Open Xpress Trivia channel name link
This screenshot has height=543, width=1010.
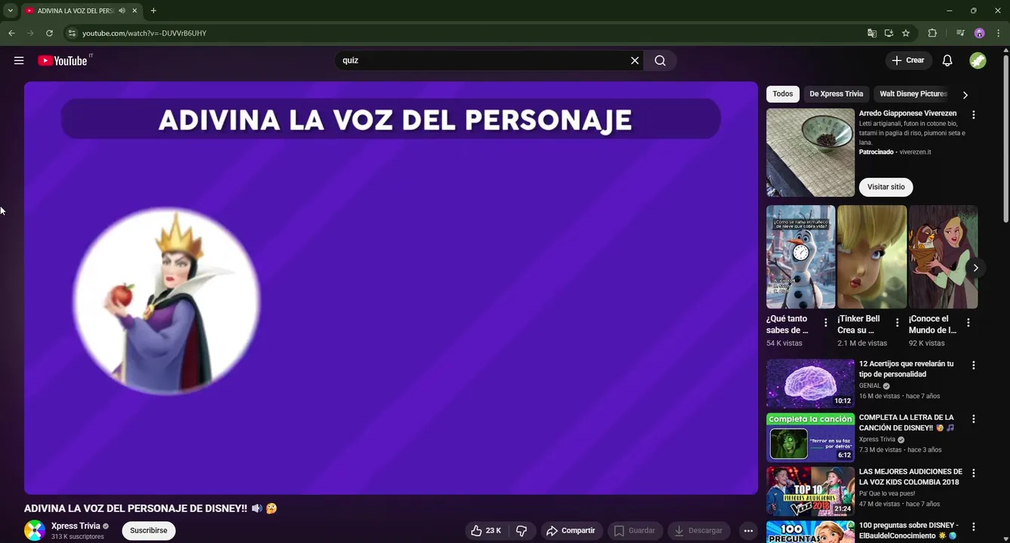[x=75, y=526]
